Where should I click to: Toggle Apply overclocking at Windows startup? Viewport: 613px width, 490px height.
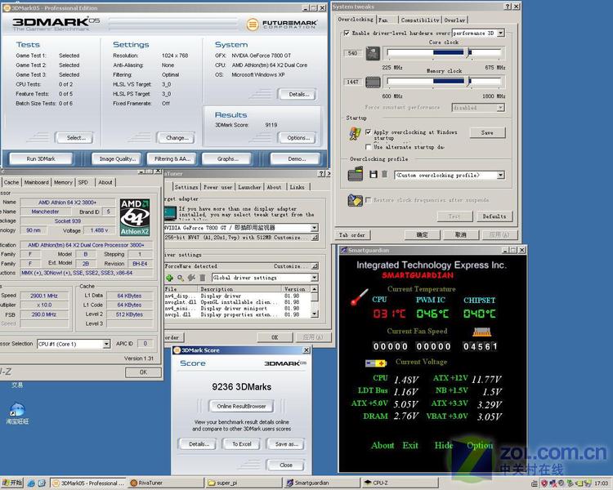(x=368, y=132)
